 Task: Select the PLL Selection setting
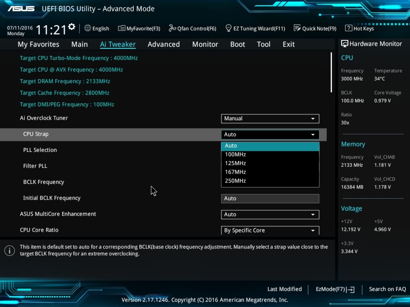point(40,150)
